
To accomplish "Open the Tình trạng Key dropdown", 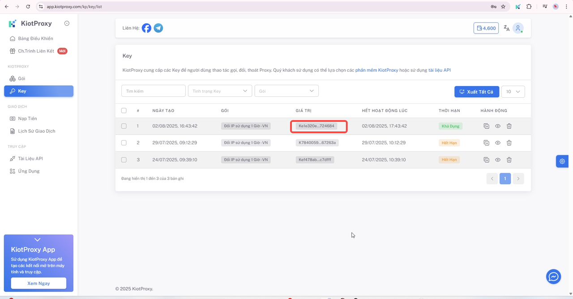I will pyautogui.click(x=220, y=91).
